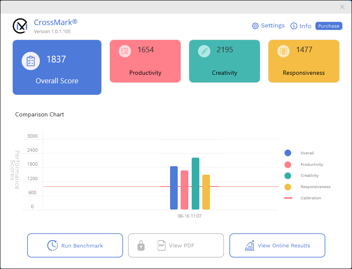
Task: Click the Overall Score clipboard icon
Action: (31, 61)
